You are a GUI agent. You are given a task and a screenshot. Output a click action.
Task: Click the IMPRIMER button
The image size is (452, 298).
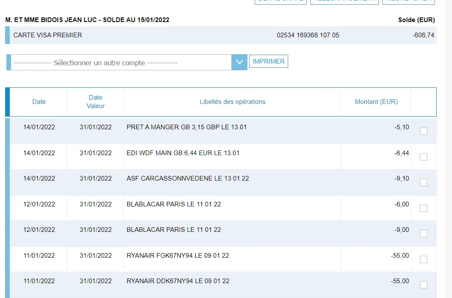pos(268,61)
